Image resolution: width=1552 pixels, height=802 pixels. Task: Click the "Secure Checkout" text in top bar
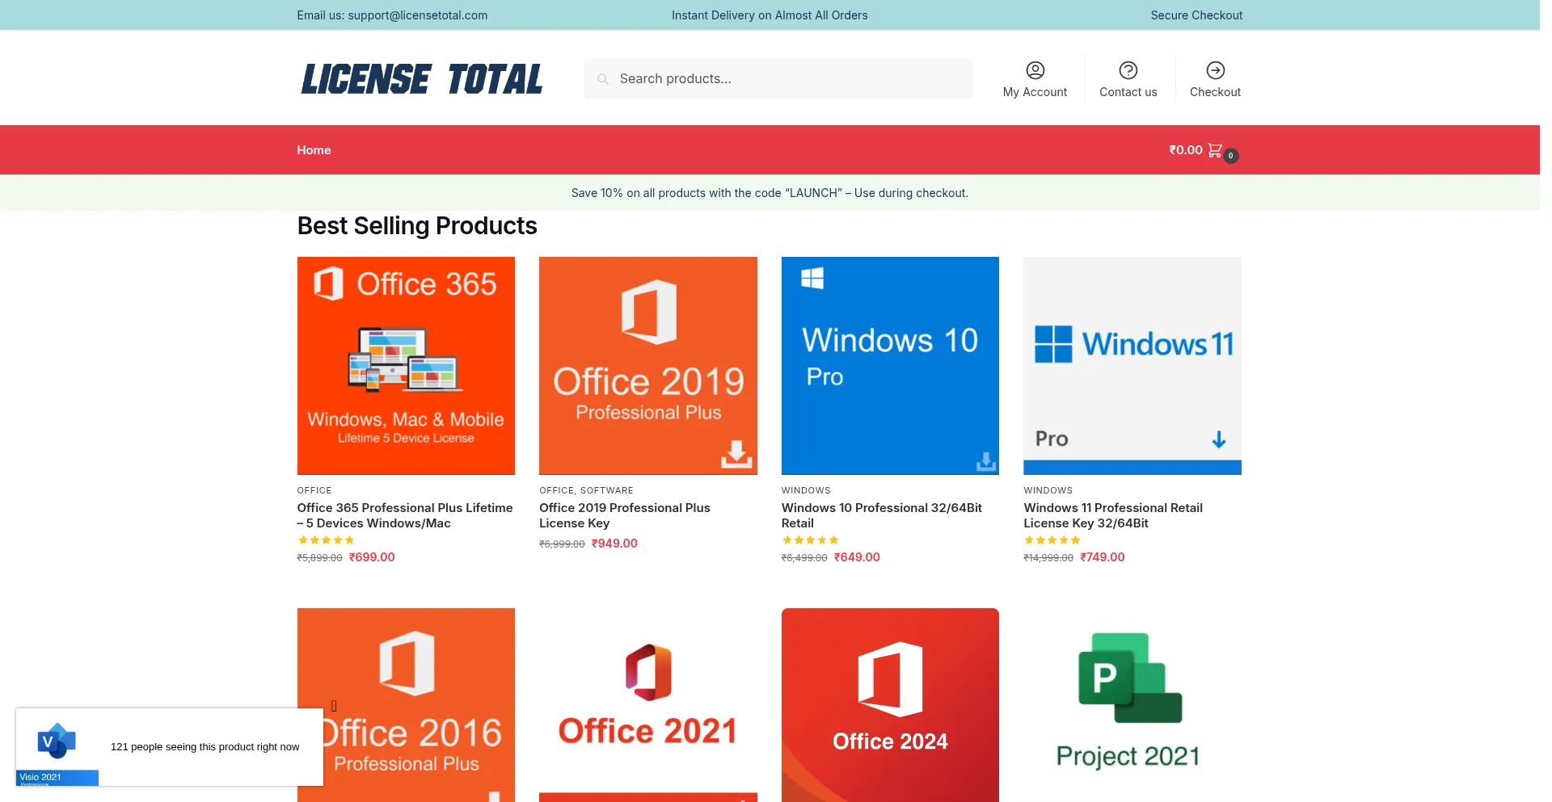click(1196, 15)
